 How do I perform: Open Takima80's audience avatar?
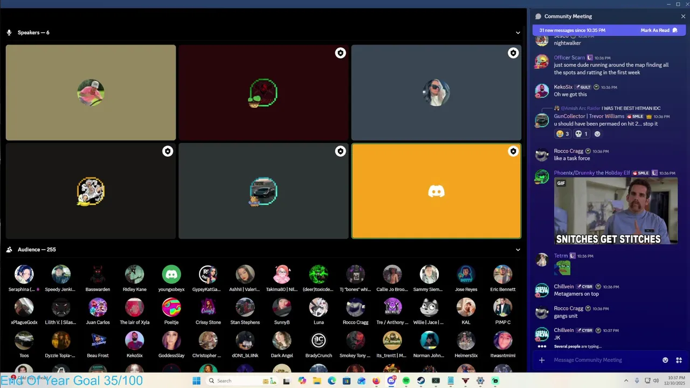coord(282,274)
